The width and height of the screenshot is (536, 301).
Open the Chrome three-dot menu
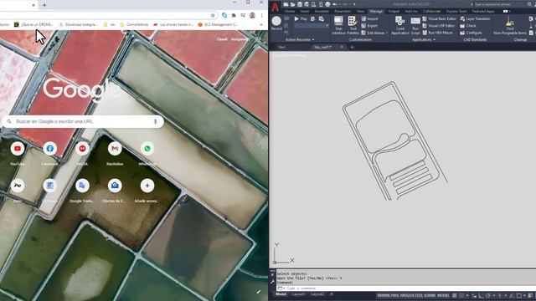(x=262, y=15)
